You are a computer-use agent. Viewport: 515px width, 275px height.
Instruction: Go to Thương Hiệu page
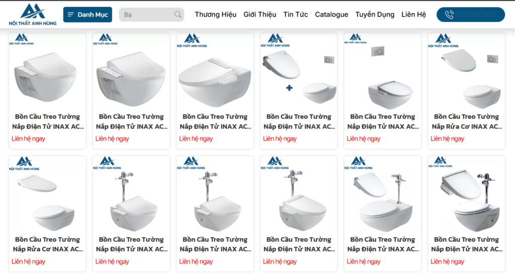[215, 15]
